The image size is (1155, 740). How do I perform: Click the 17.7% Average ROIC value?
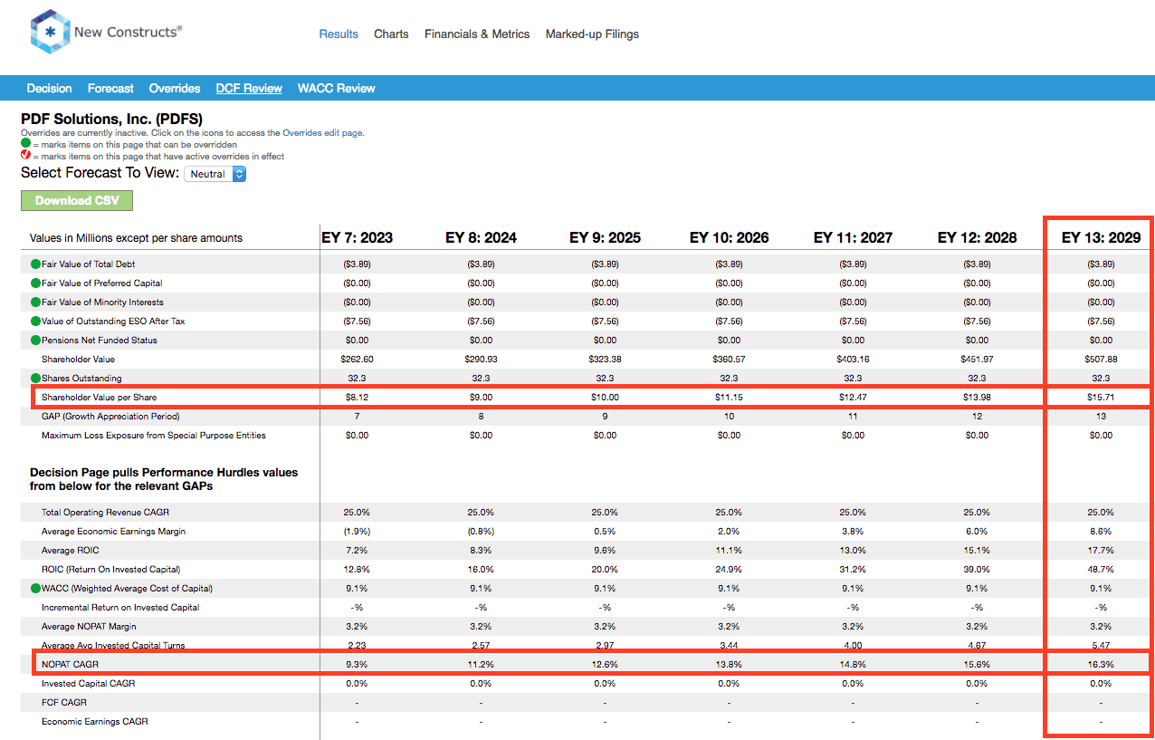pyautogui.click(x=1101, y=551)
